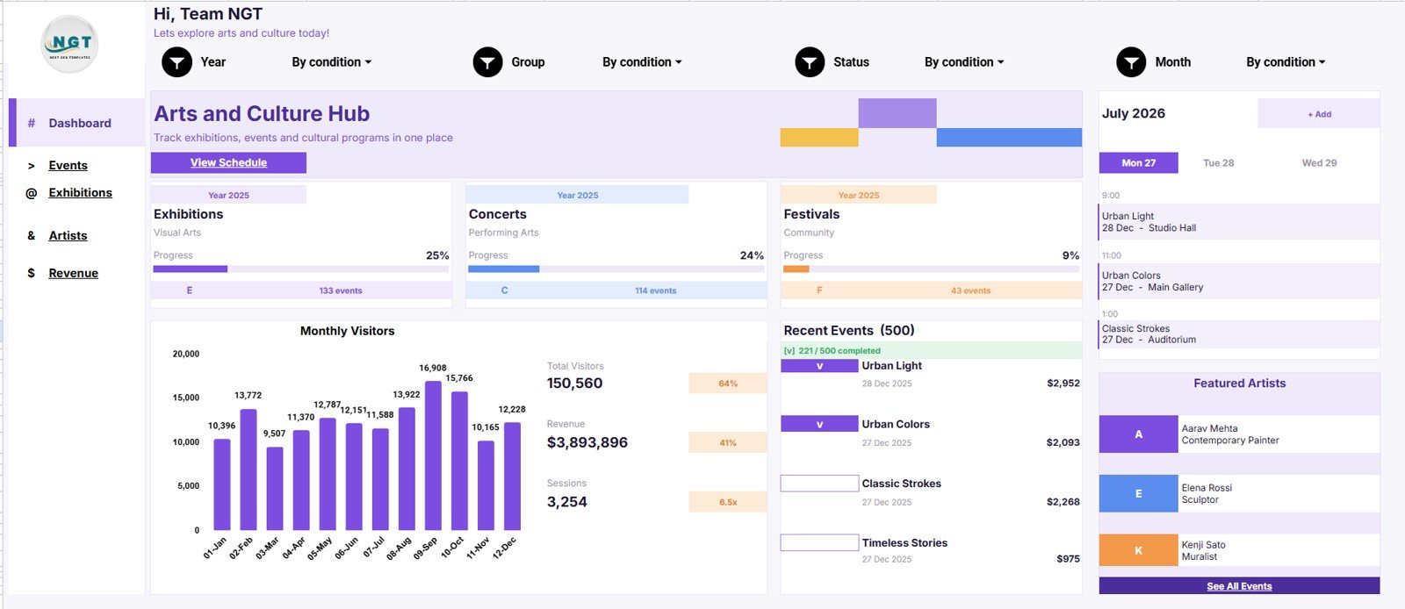The height and width of the screenshot is (609, 1405).
Task: Open the Artists sidebar link
Action: tap(68, 236)
